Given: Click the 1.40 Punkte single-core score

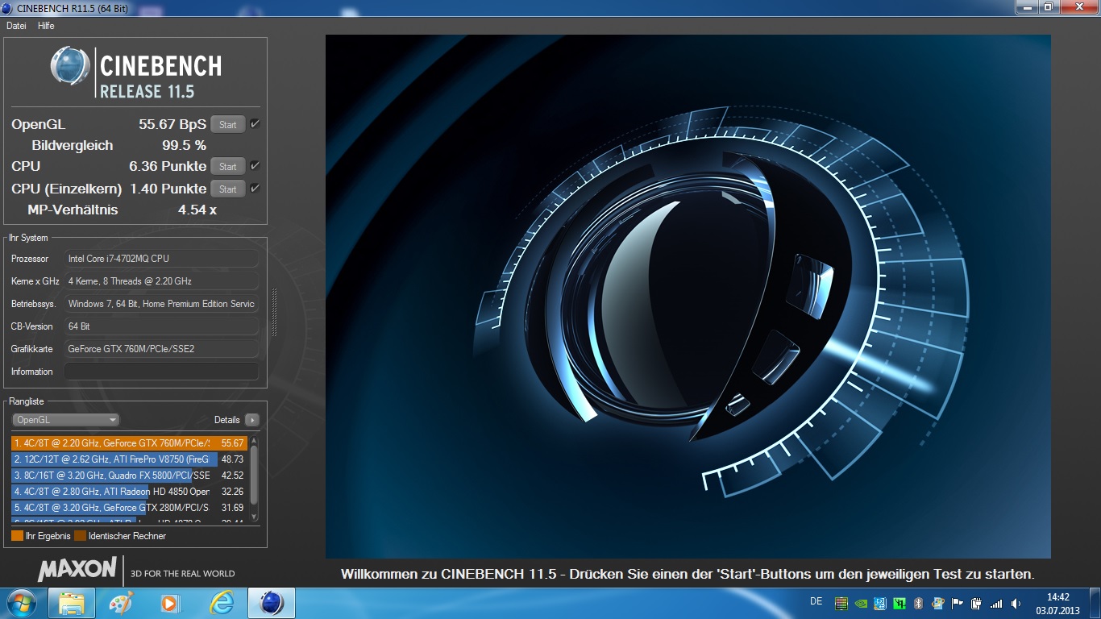Looking at the screenshot, I should click(x=168, y=189).
